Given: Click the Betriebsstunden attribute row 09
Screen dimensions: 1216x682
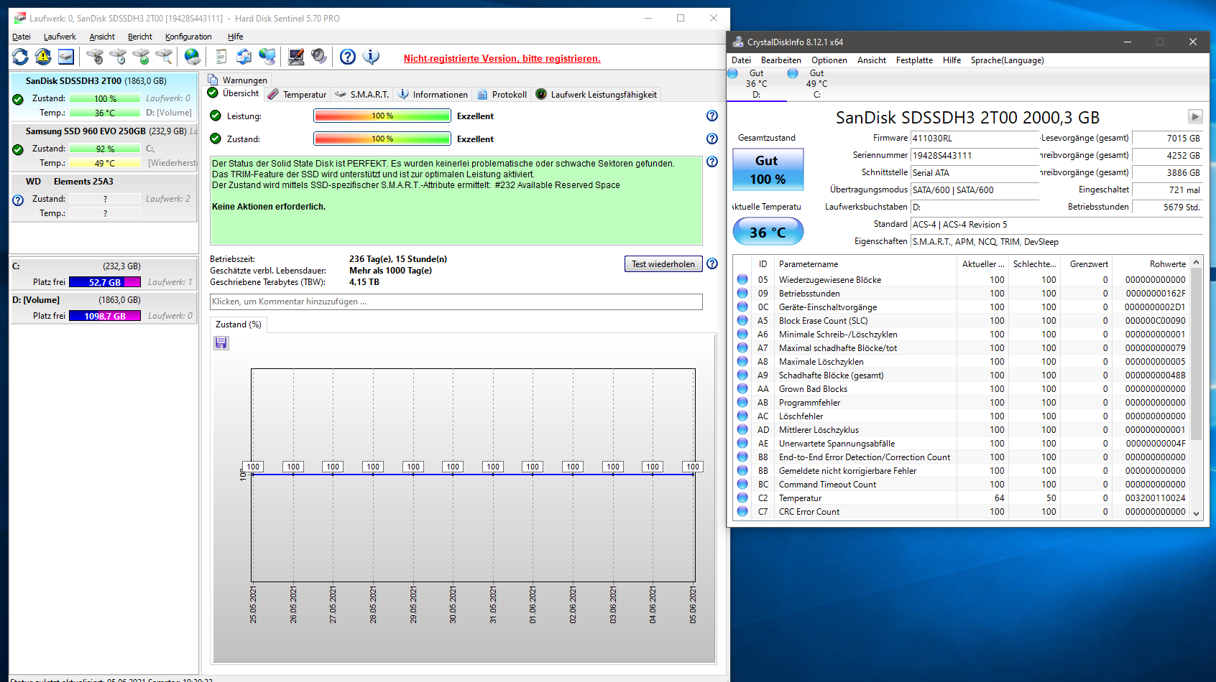Looking at the screenshot, I should coord(962,293).
